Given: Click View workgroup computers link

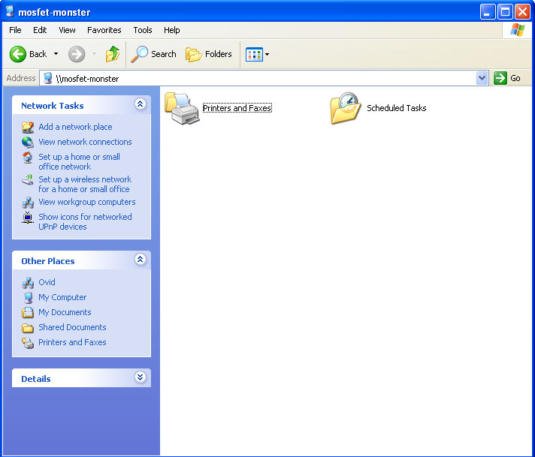Looking at the screenshot, I should pos(86,202).
